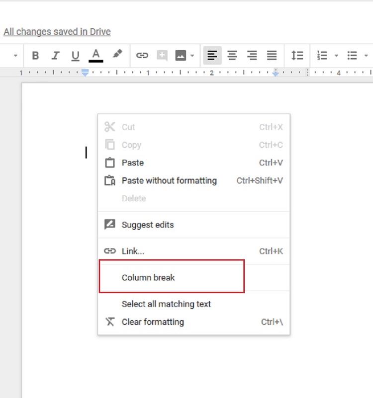Open the line spacing options
The height and width of the screenshot is (398, 373).
point(297,56)
